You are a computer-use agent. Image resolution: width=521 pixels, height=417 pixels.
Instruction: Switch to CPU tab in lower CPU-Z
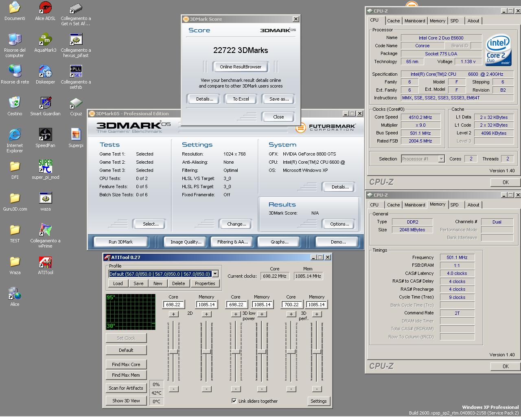374,205
